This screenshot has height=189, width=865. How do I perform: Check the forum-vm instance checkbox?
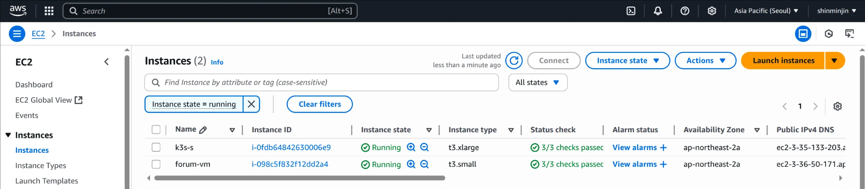point(156,164)
